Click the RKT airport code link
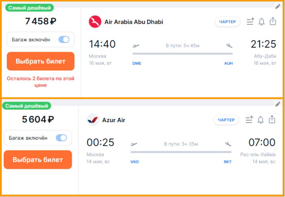This screenshot has width=285, height=197. point(228,162)
